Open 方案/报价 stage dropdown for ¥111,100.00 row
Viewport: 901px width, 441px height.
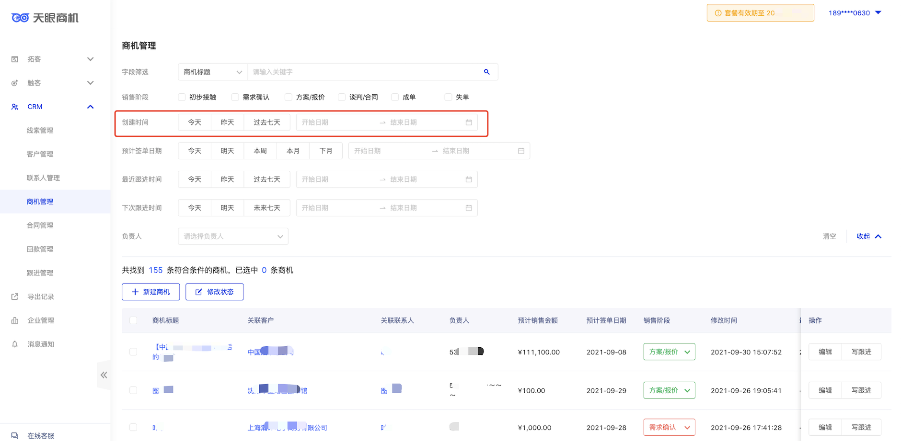[x=669, y=352]
